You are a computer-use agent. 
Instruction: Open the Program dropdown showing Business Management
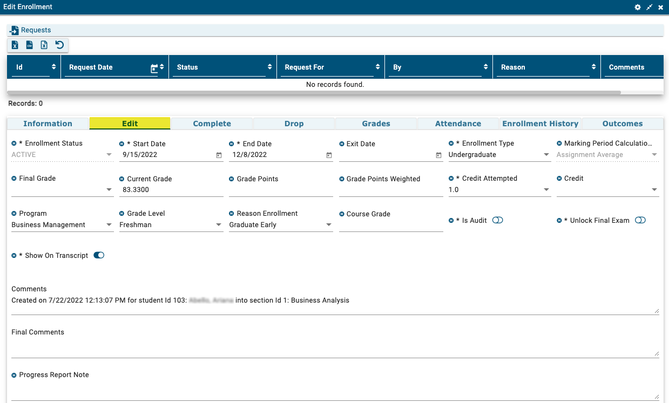point(109,225)
